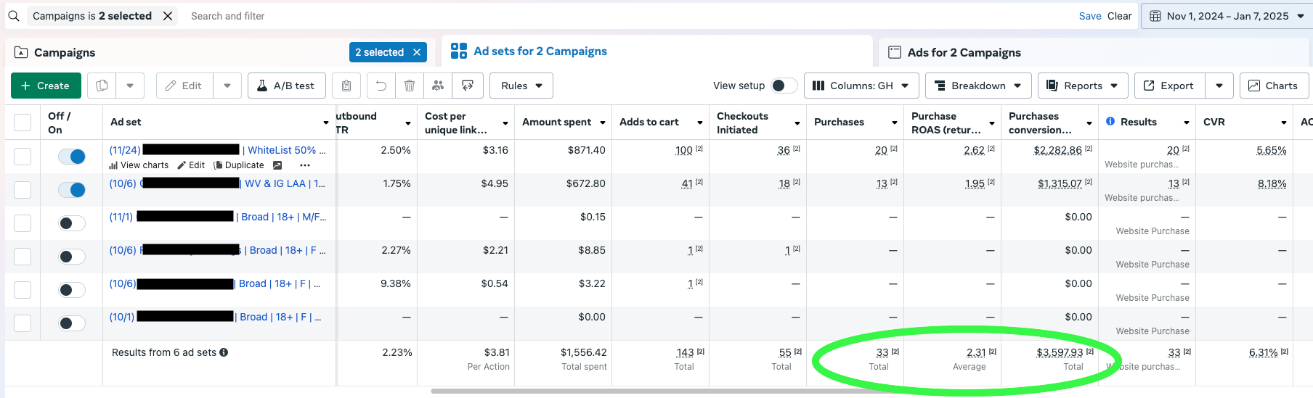Switch to Ads for 2 Campaigns tab
Viewport: 1313px width, 398px height.
click(964, 52)
